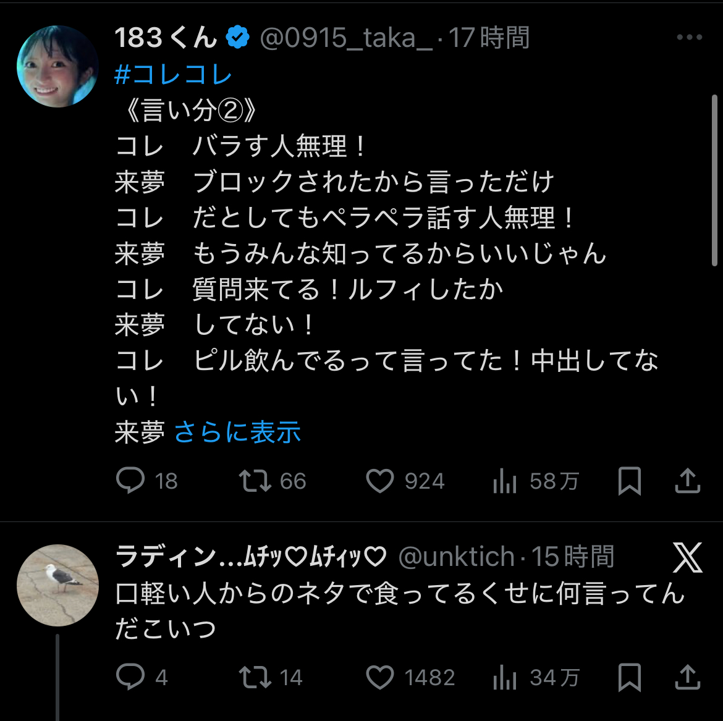Bookmark the @unktich reply

[x=630, y=677]
